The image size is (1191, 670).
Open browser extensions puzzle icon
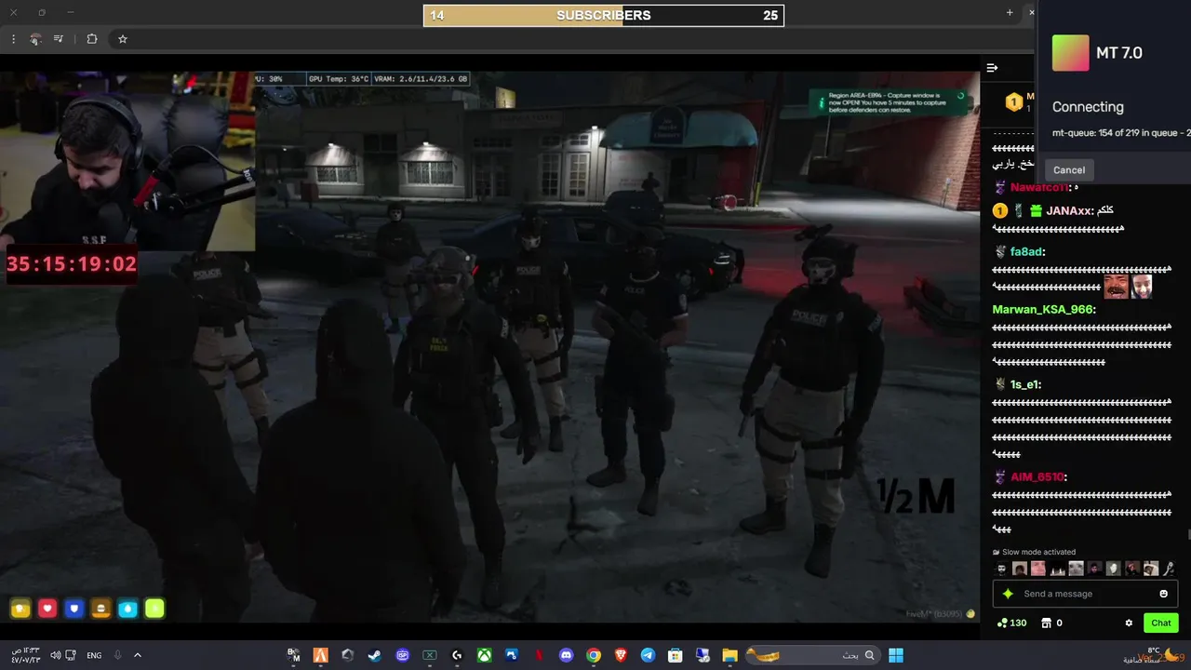(x=91, y=39)
